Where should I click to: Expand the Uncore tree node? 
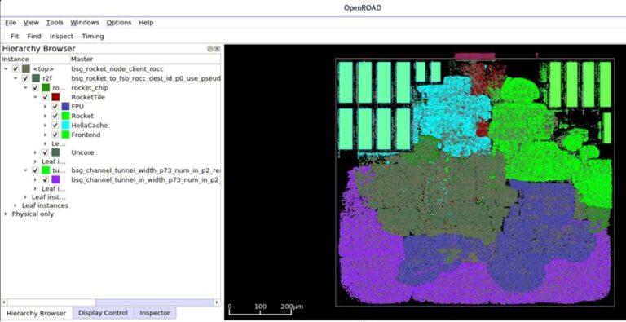(36, 152)
